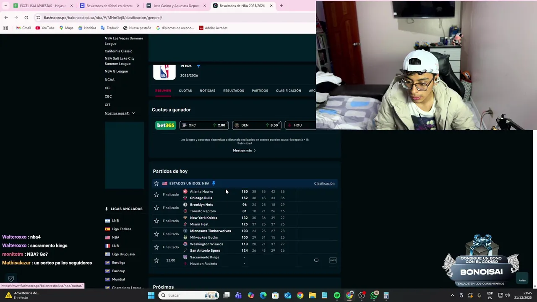Open Gmail bookmark

(x=23, y=28)
